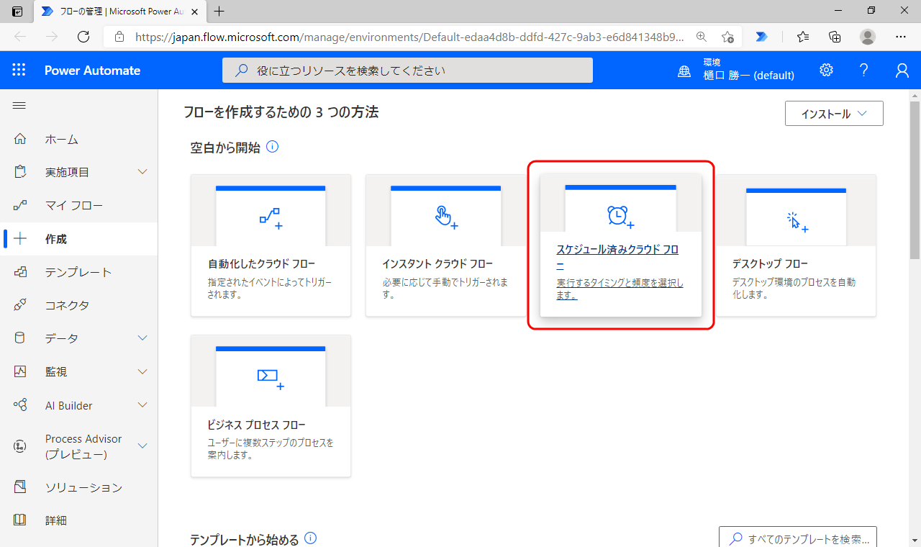Create 自動化したクラウド フロー card
This screenshot has height=547, width=921.
tap(271, 245)
